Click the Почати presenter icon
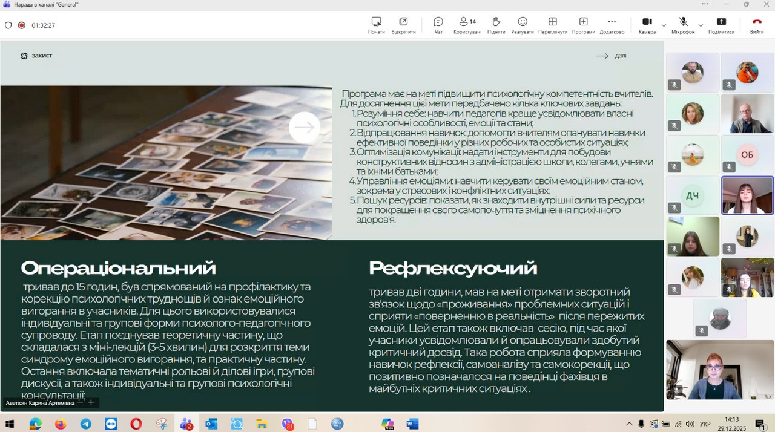The height and width of the screenshot is (432, 775). tap(376, 25)
